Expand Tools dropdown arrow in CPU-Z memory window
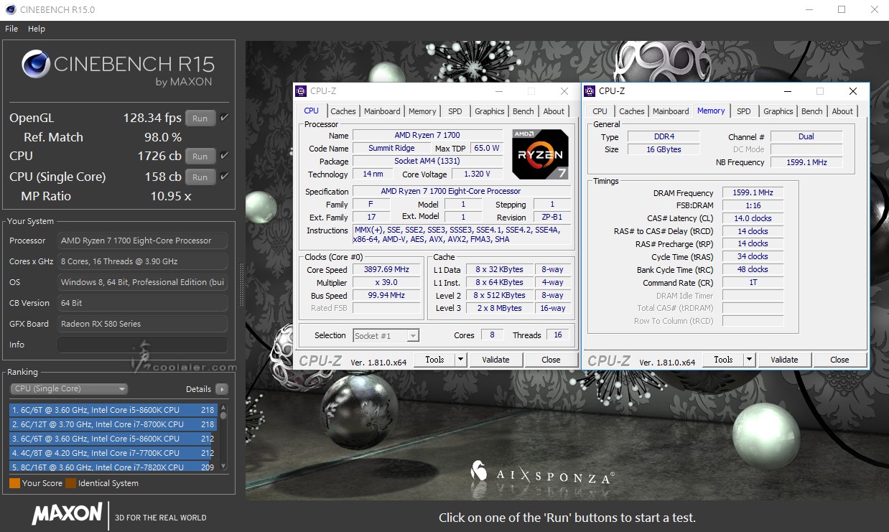Viewport: 889px width, 532px height. tap(749, 360)
